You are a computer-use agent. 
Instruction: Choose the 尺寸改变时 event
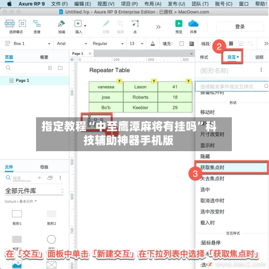point(213,134)
